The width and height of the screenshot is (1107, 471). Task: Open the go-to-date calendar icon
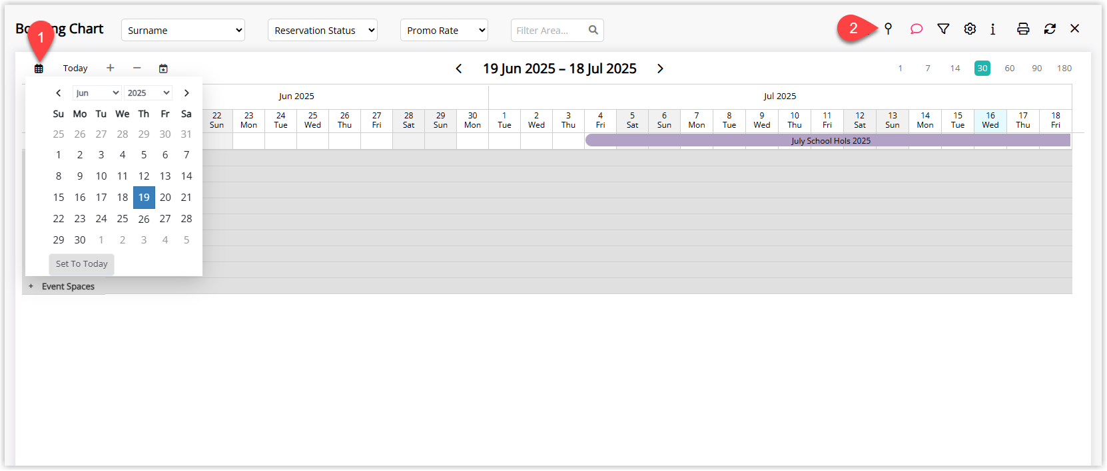click(163, 69)
